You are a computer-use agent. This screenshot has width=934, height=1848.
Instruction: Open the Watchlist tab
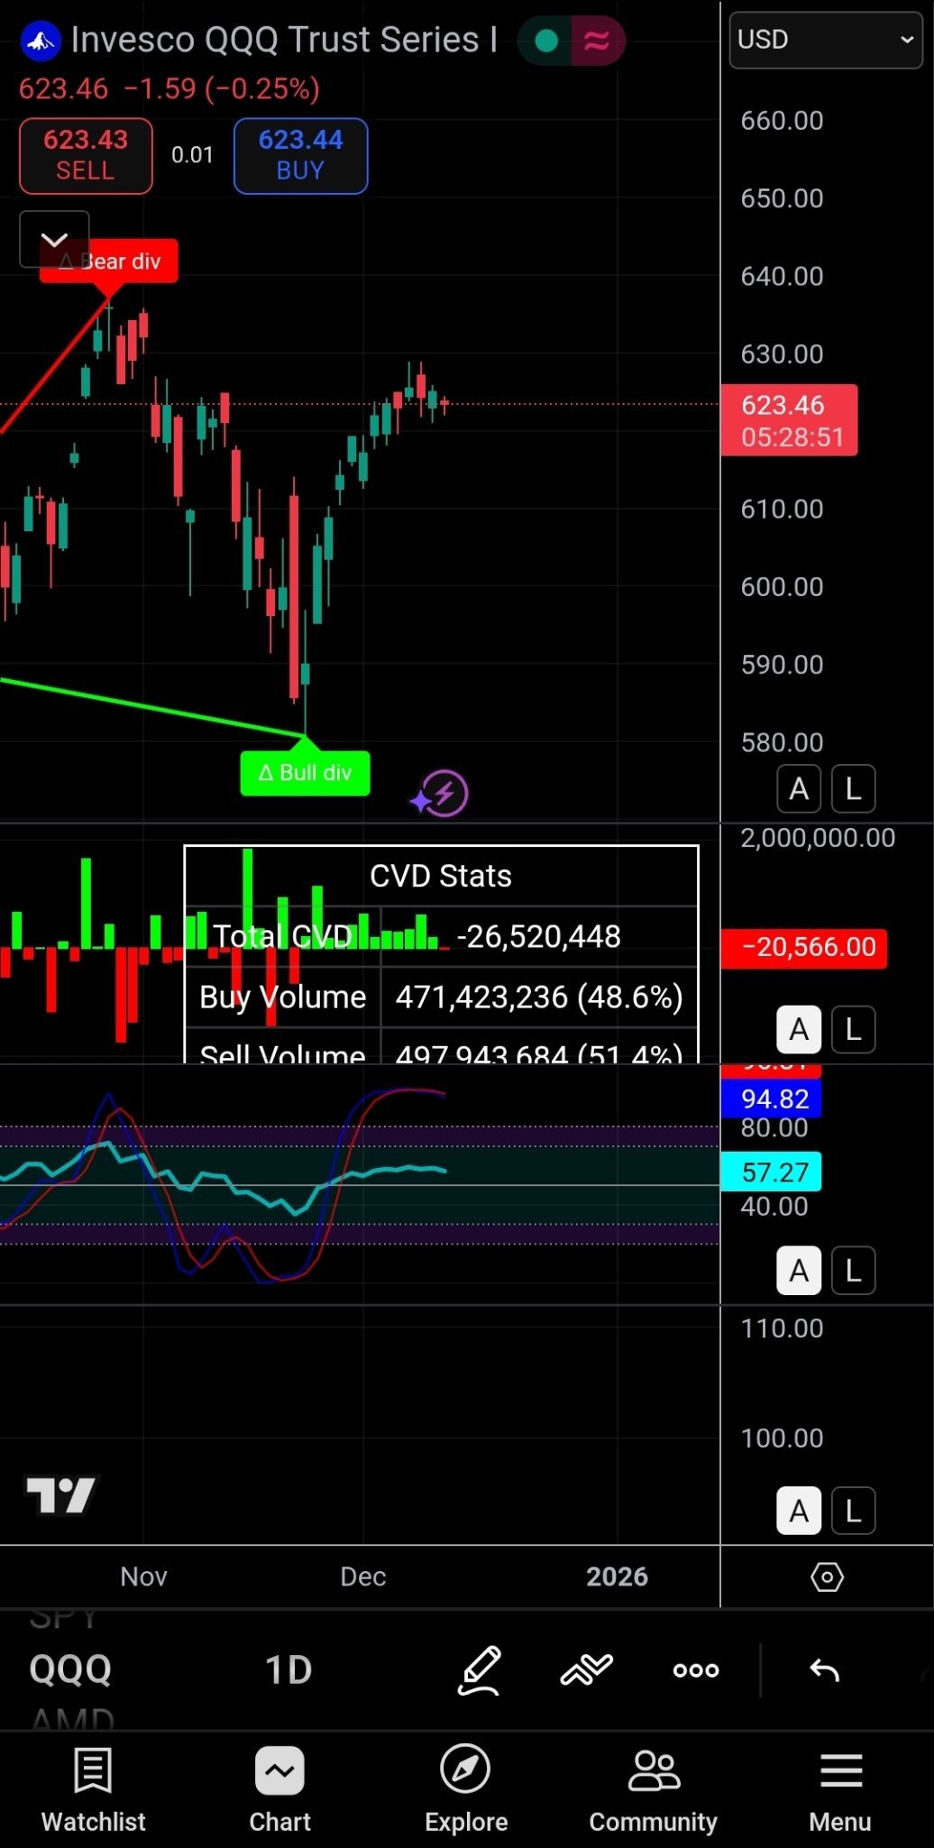94,1789
